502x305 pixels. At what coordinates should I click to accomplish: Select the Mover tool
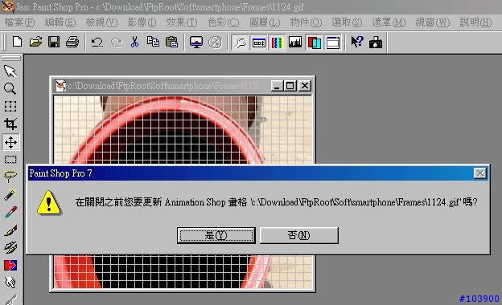[x=10, y=142]
